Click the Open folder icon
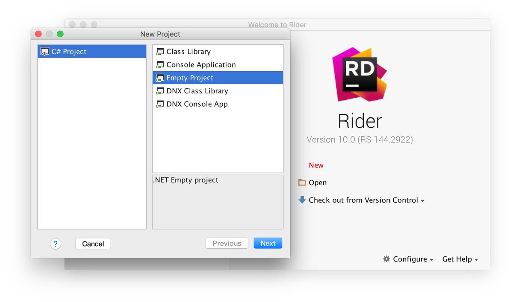The height and width of the screenshot is (302, 513). point(302,183)
